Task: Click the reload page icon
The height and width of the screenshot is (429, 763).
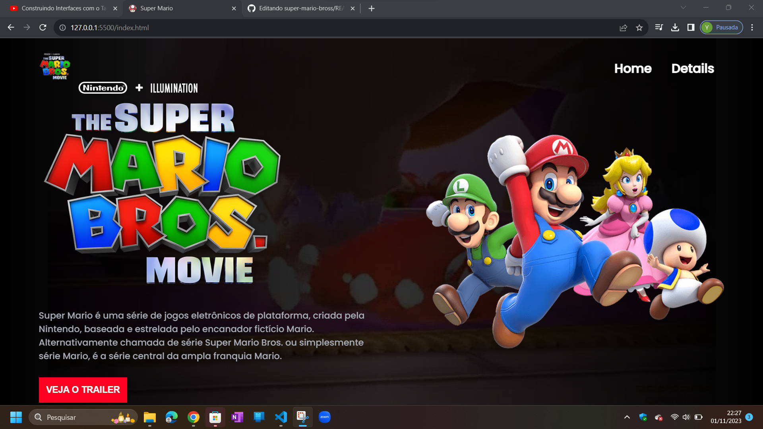Action: coord(42,27)
